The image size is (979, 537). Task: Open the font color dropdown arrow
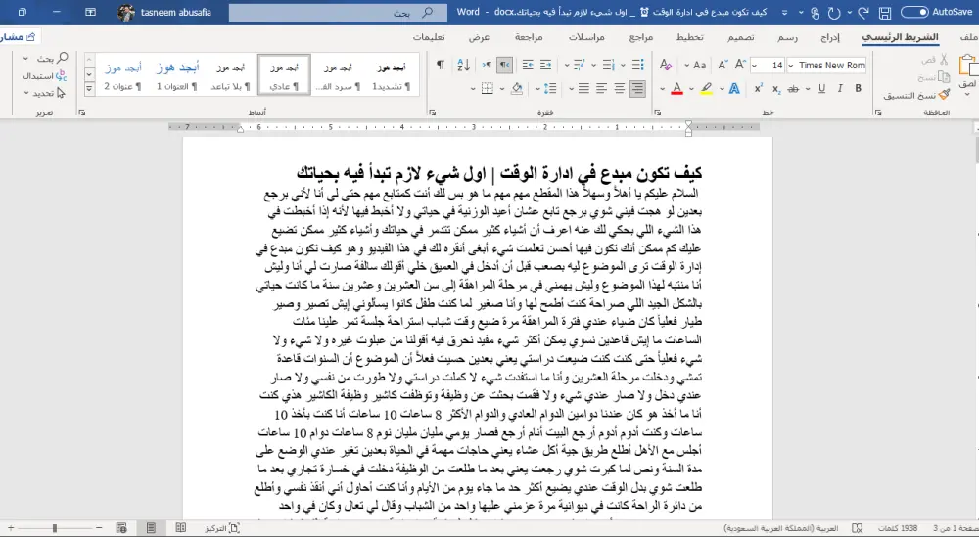coord(663,89)
